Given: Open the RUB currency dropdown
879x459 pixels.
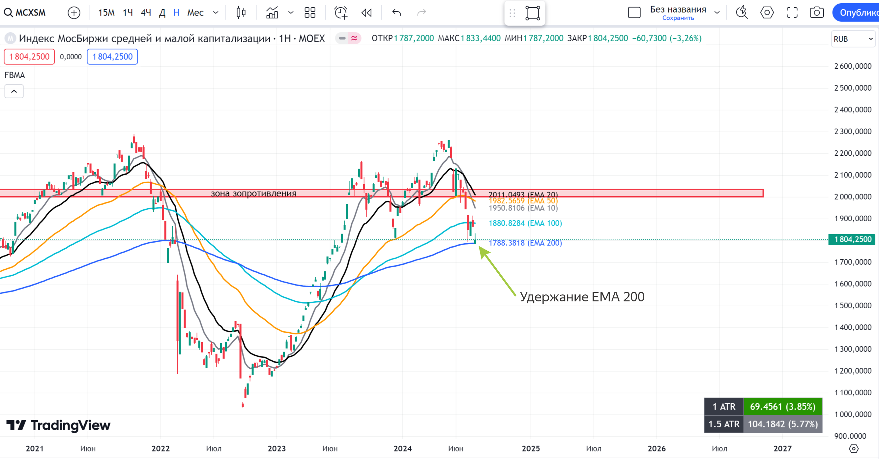Looking at the screenshot, I should [853, 39].
